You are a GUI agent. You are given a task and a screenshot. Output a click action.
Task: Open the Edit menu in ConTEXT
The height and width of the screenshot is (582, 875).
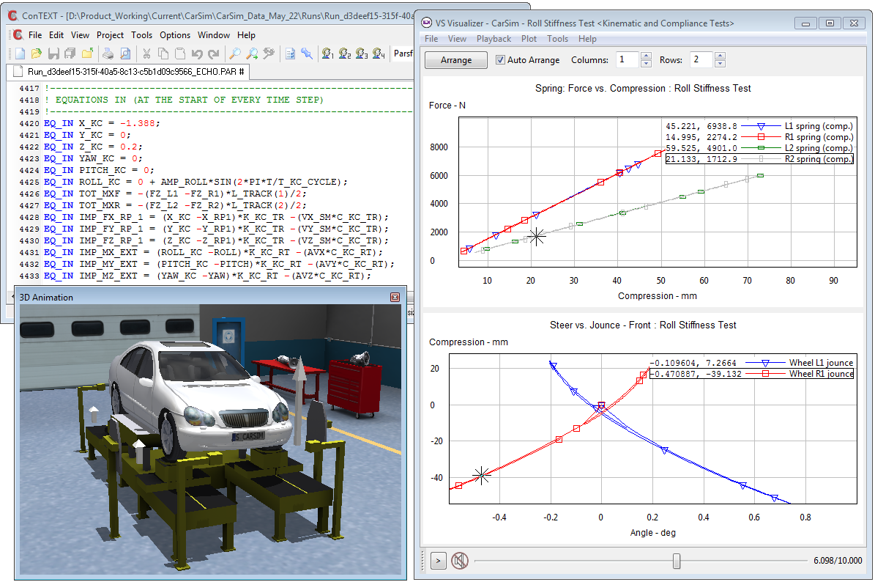point(56,34)
